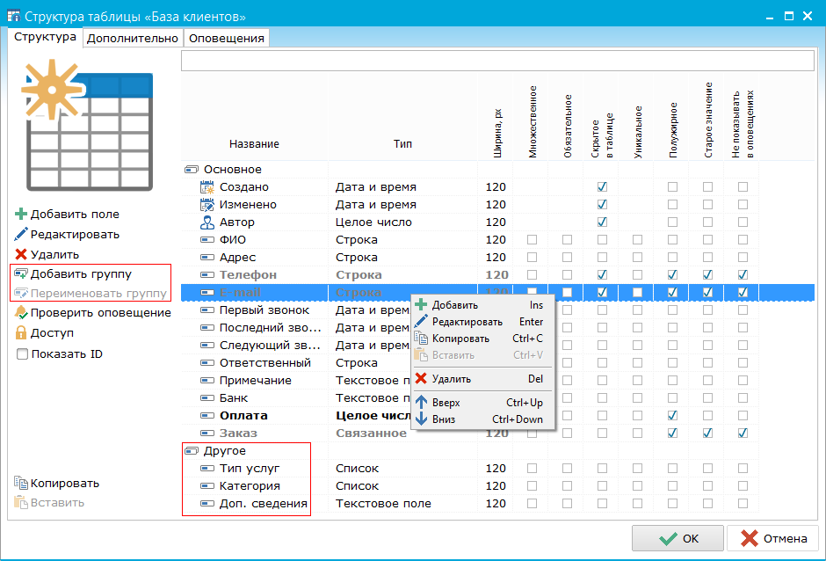Image resolution: width=826 pixels, height=561 pixels.
Task: Toggle the Показать ID checkbox
Action: (x=22, y=354)
